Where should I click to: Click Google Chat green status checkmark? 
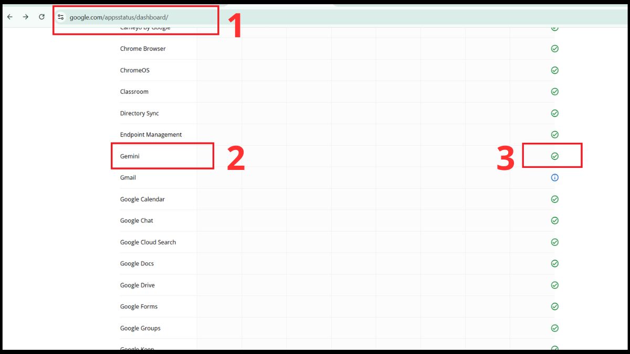(554, 221)
